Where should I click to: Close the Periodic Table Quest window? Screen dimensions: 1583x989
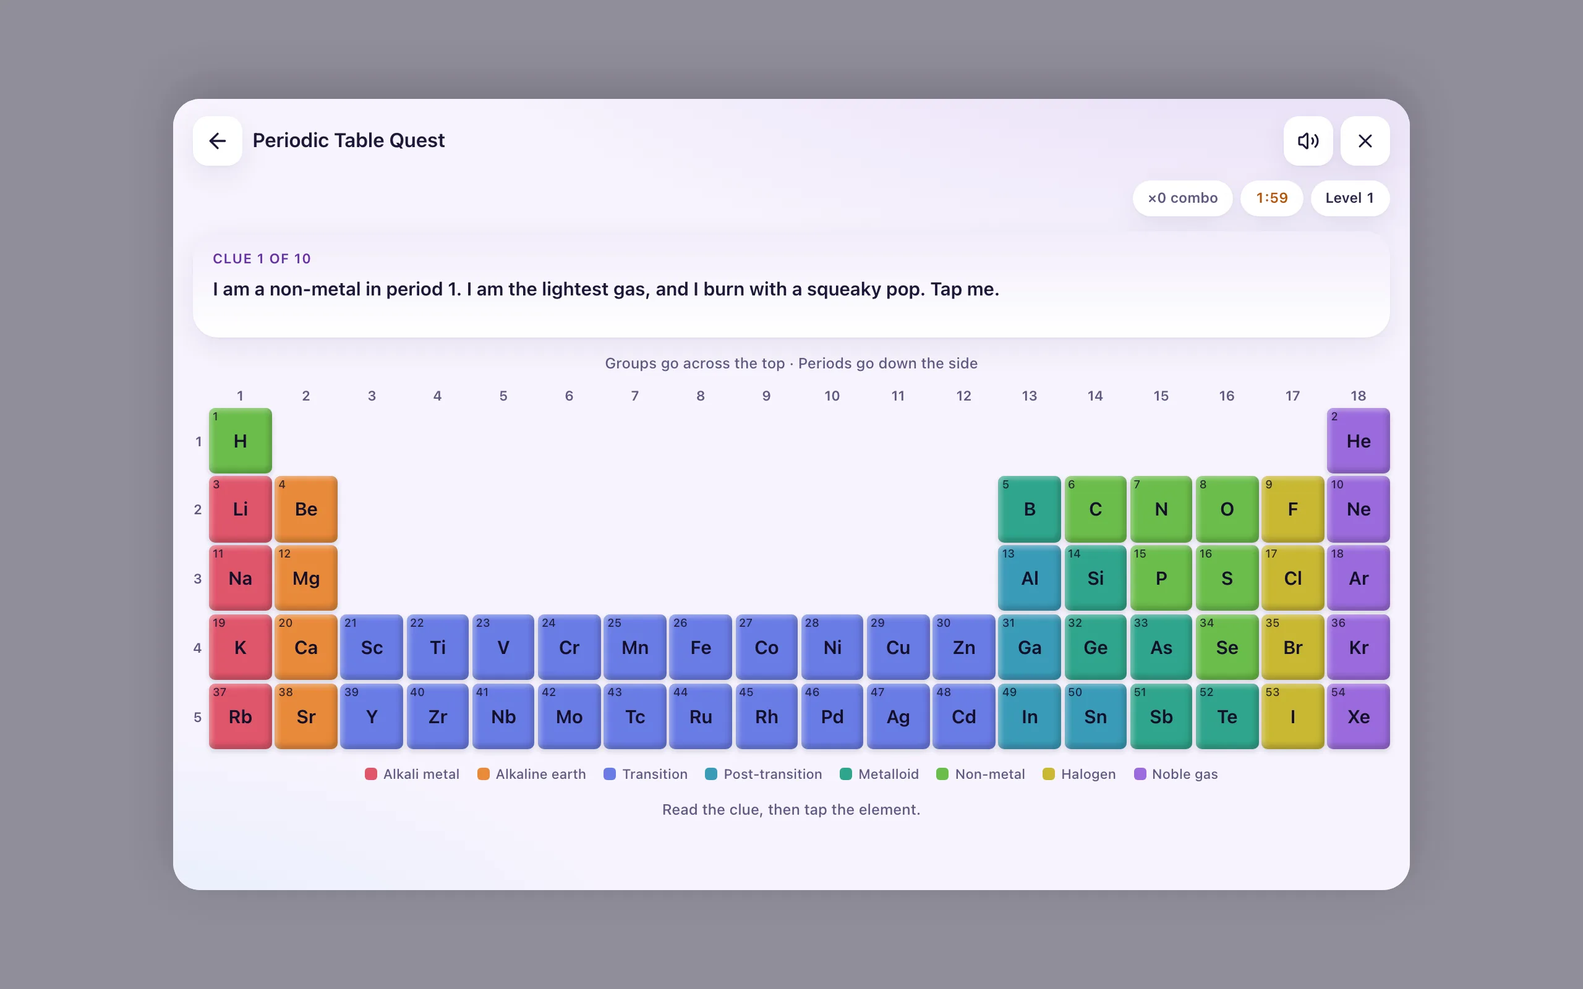tap(1365, 141)
